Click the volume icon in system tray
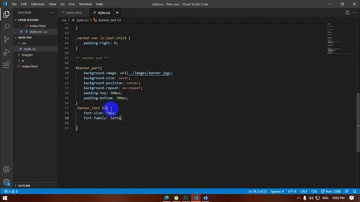The height and width of the screenshot is (202, 360). (311, 198)
